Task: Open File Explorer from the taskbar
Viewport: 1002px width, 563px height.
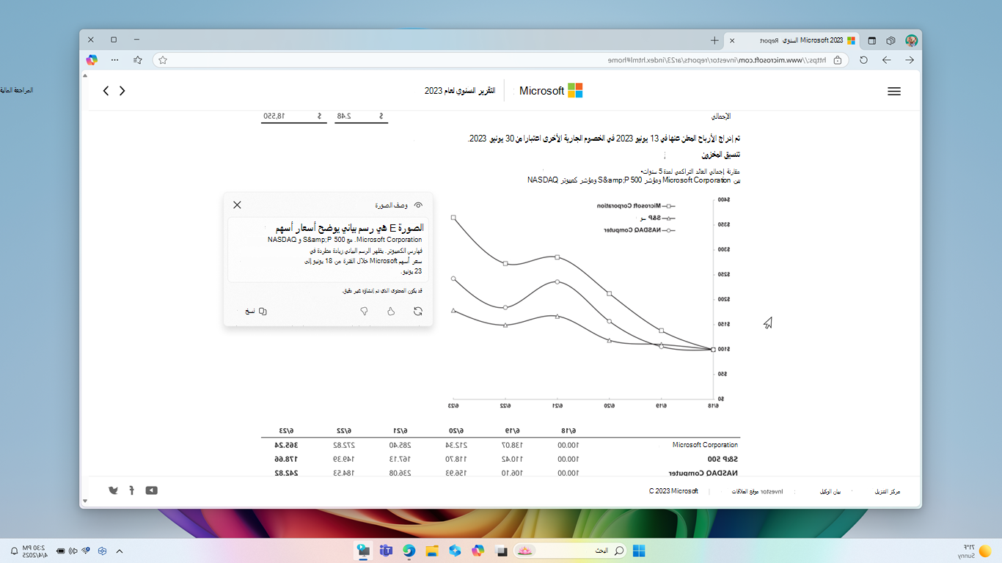Action: (x=432, y=551)
